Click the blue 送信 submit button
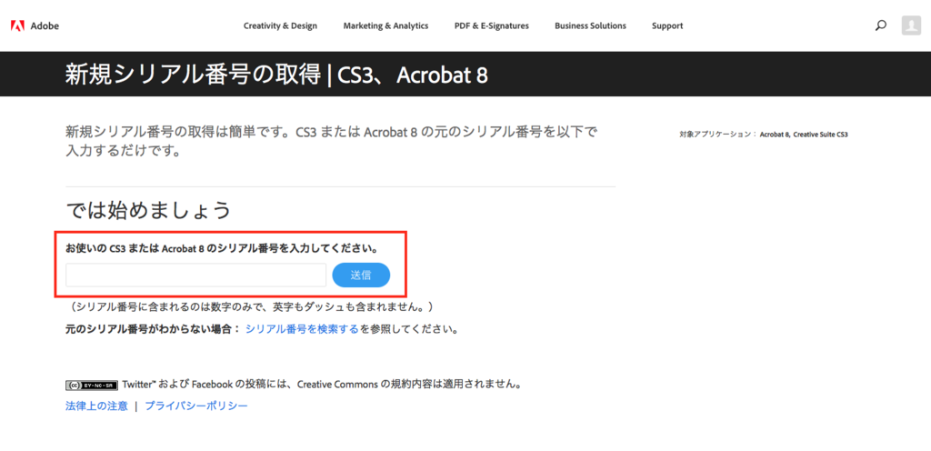The width and height of the screenshot is (931, 451). (361, 276)
